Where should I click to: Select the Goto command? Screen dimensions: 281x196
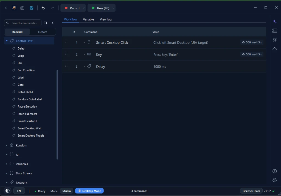click(21, 85)
